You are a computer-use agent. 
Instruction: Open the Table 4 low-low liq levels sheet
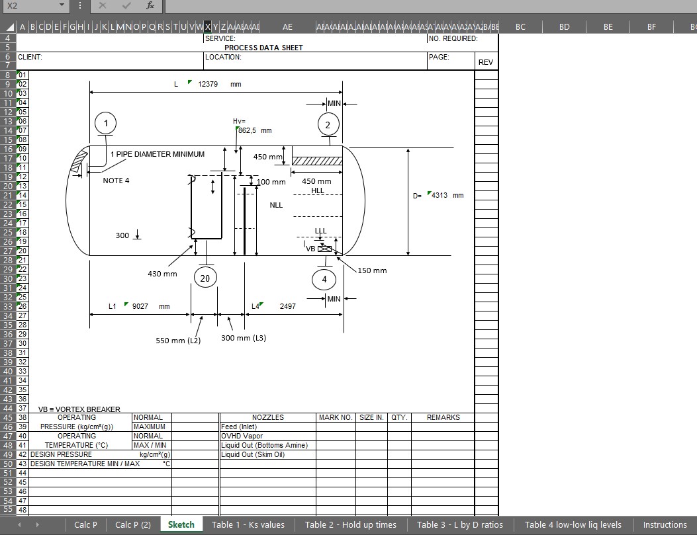click(573, 524)
